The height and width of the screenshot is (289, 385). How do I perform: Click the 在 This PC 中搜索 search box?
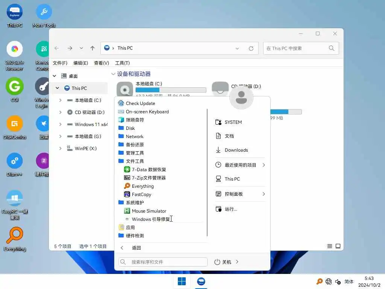click(301, 49)
